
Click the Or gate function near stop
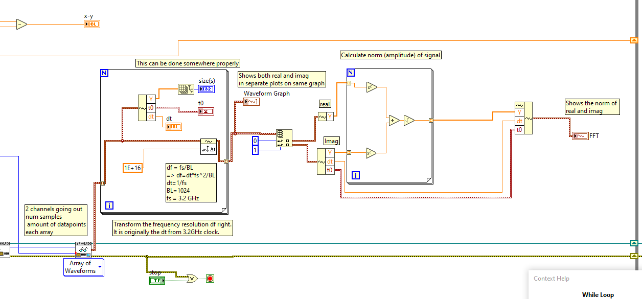tap(192, 279)
